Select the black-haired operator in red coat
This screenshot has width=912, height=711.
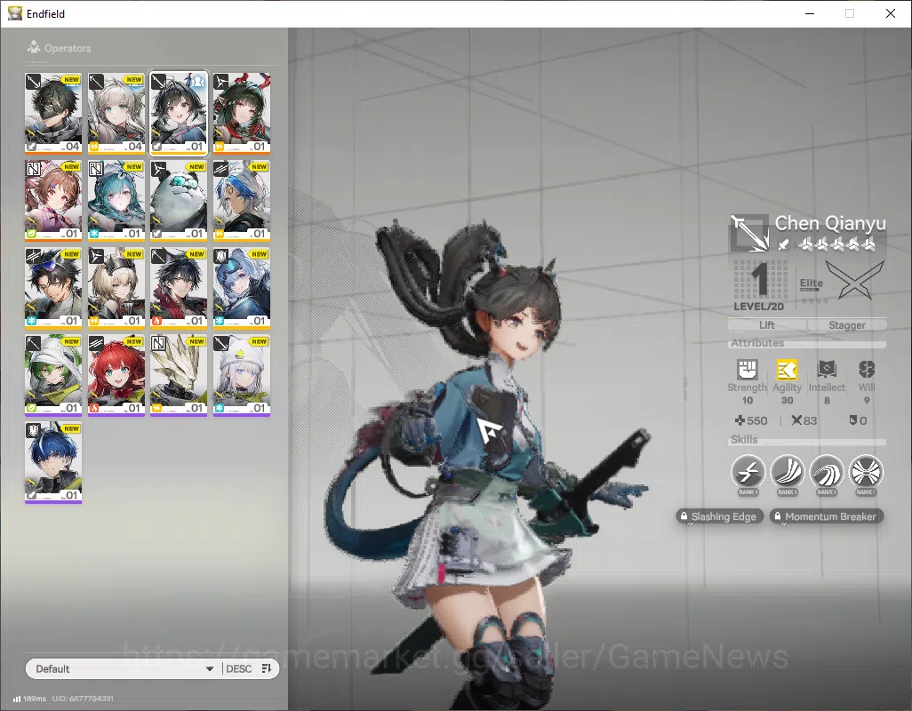tap(179, 287)
